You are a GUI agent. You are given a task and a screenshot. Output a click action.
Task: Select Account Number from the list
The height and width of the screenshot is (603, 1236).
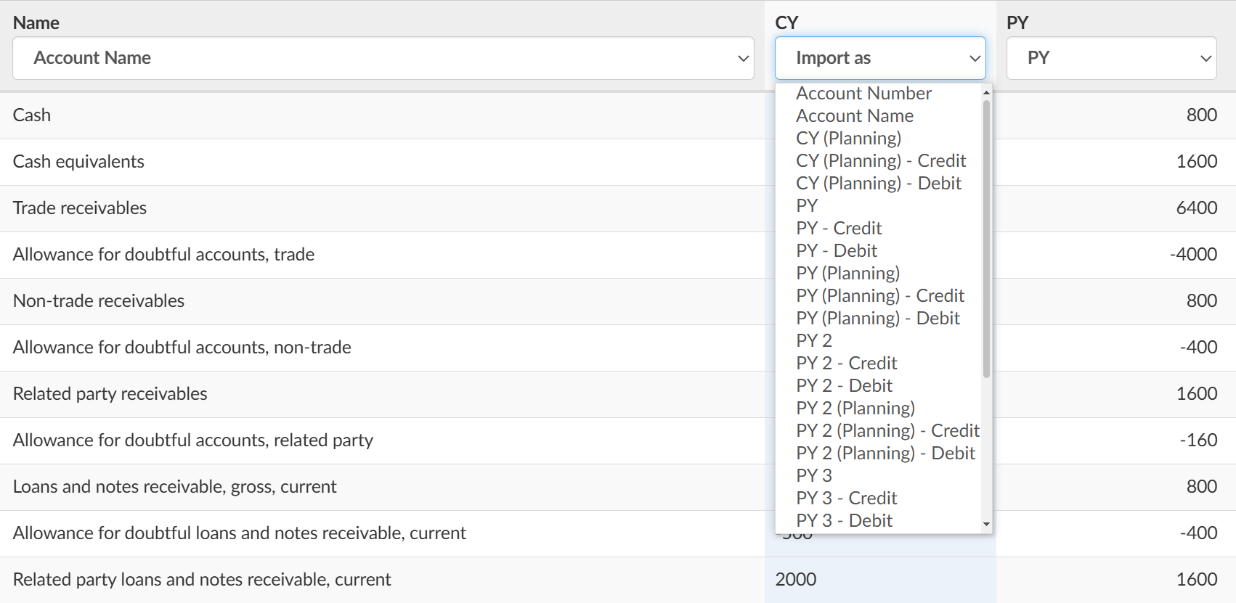tap(863, 94)
